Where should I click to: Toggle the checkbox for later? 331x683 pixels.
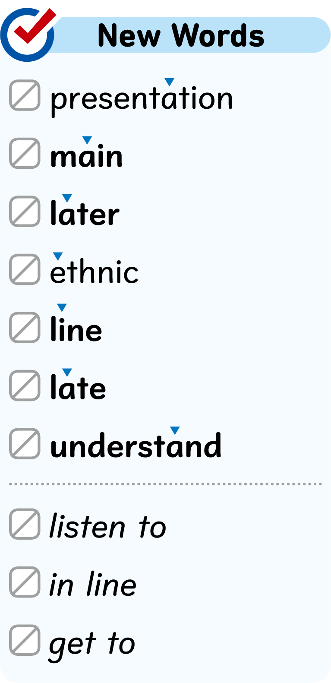pos(25,212)
